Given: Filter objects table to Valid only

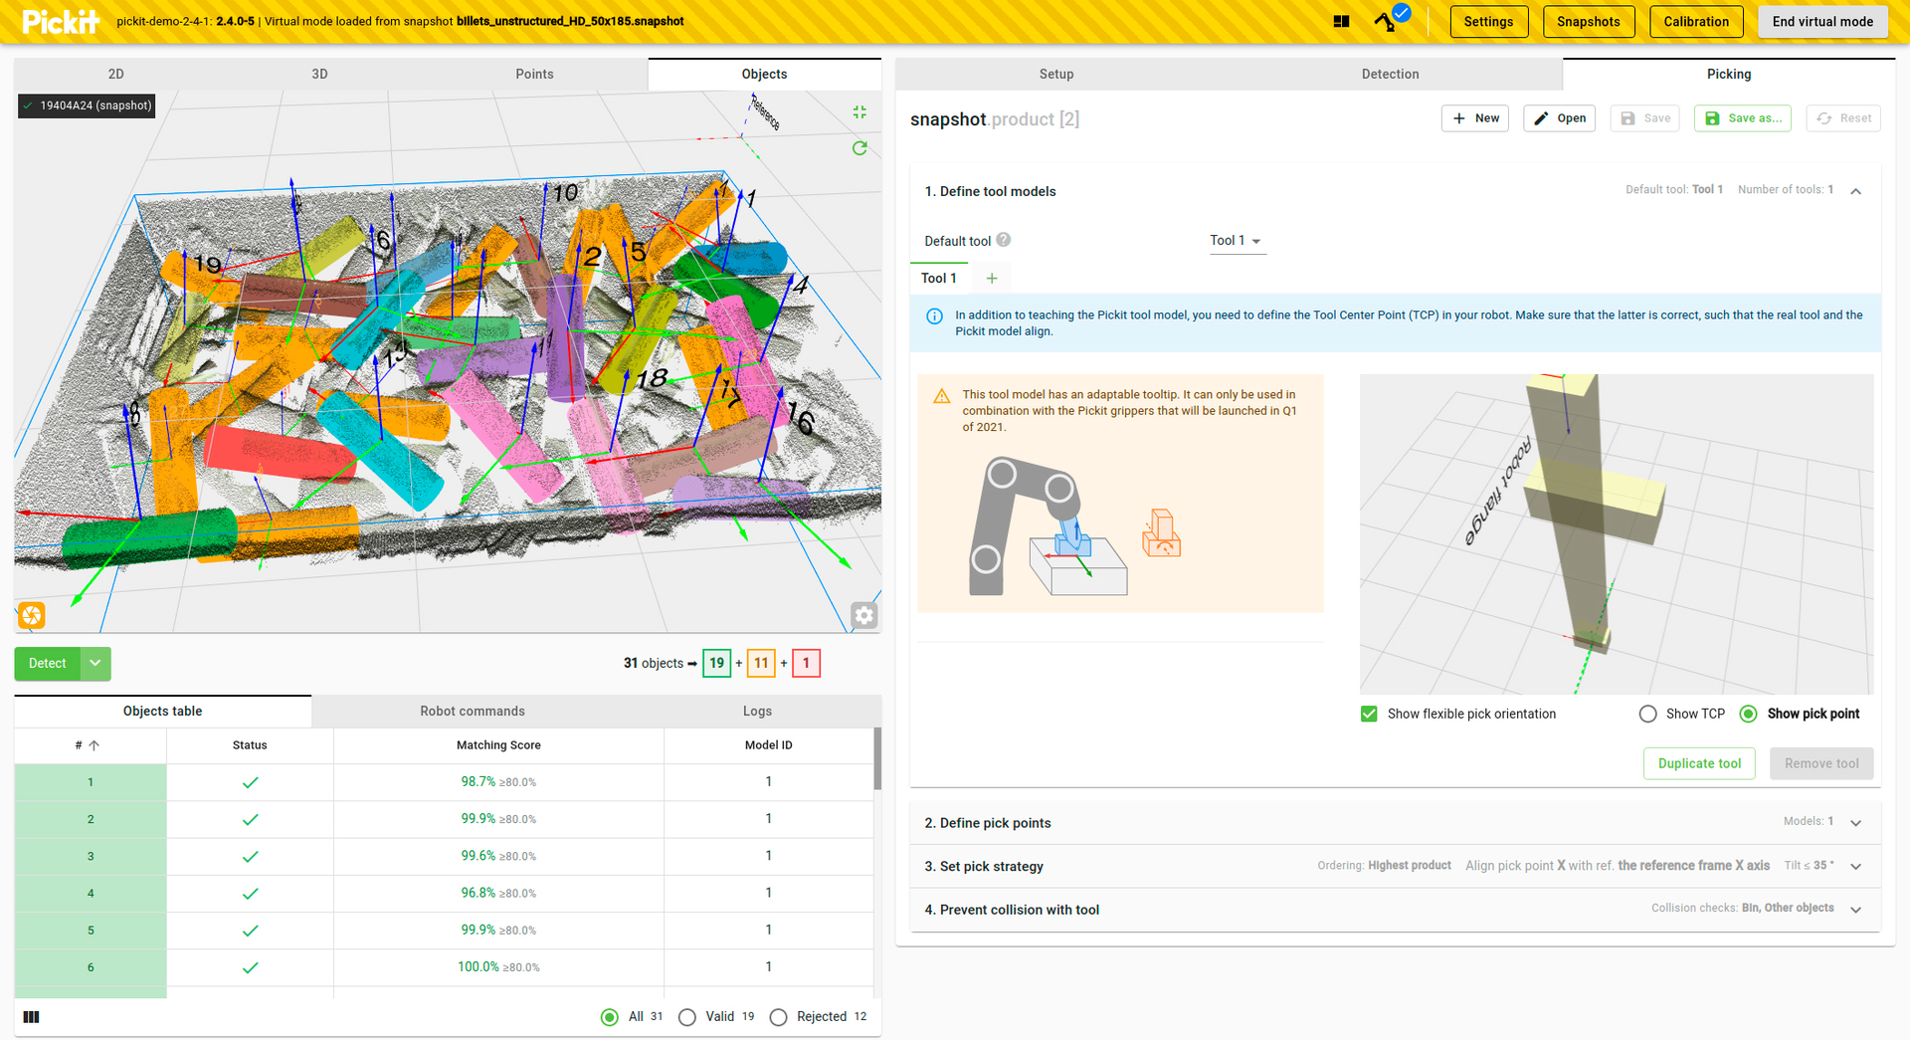Looking at the screenshot, I should point(686,1016).
